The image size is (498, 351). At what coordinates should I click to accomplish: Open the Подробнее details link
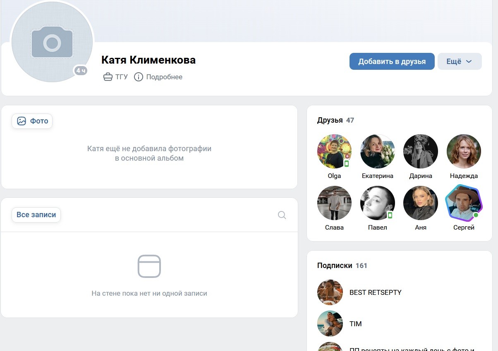[x=164, y=77]
